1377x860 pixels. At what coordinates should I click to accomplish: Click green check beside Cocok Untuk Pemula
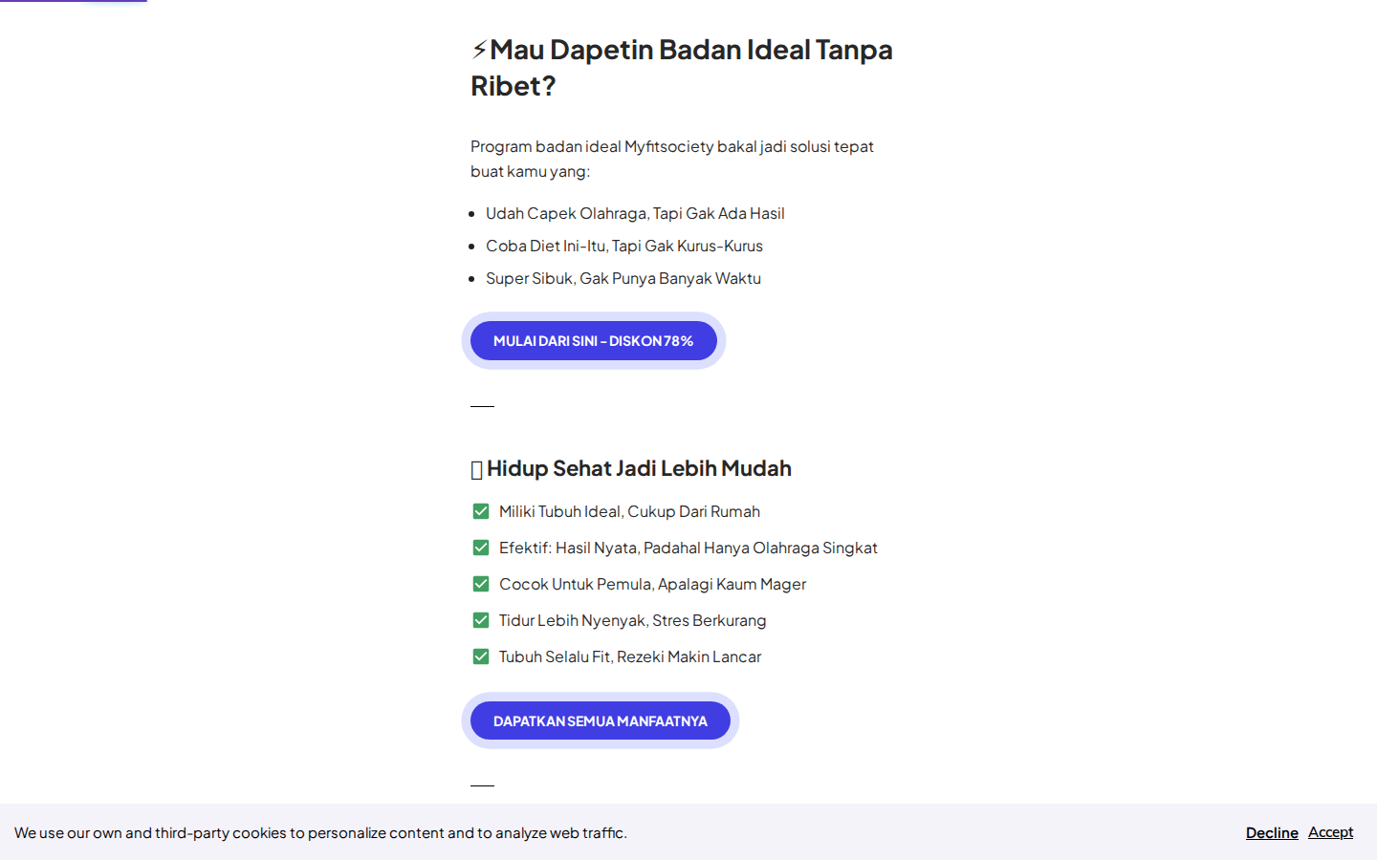coord(481,584)
